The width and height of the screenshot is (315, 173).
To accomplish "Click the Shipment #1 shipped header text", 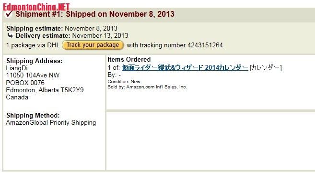I will pos(95,14).
